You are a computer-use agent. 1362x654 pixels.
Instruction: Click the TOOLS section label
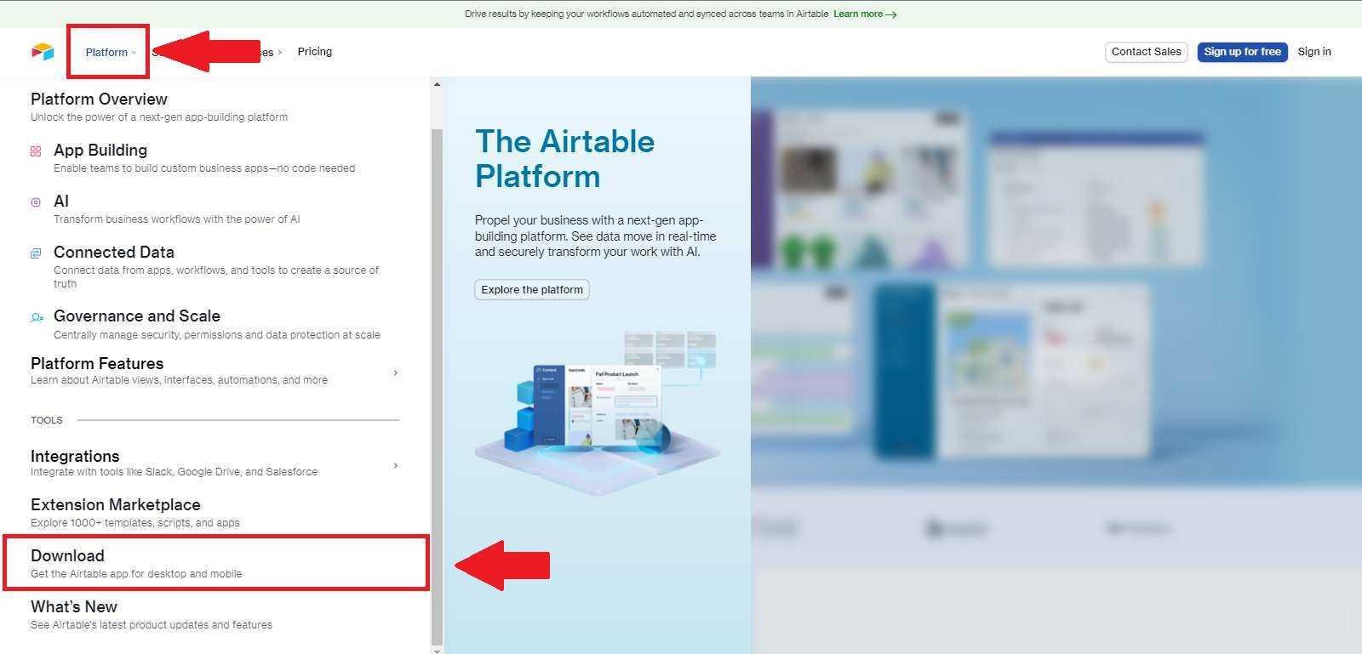47,420
